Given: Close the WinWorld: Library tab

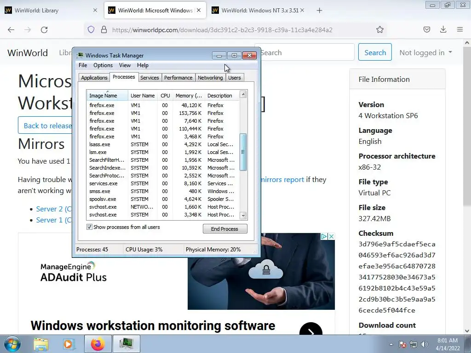Looking at the screenshot, I should point(95,10).
